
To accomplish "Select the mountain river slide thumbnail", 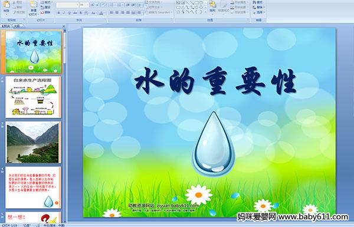I will [33, 143].
